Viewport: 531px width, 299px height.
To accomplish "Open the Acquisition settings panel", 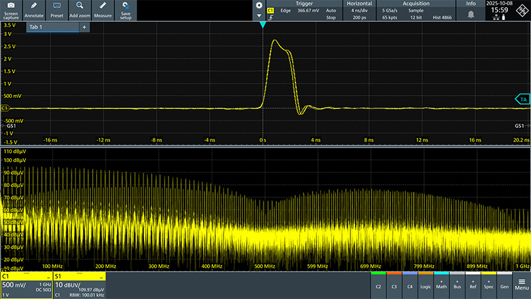I will point(415,11).
